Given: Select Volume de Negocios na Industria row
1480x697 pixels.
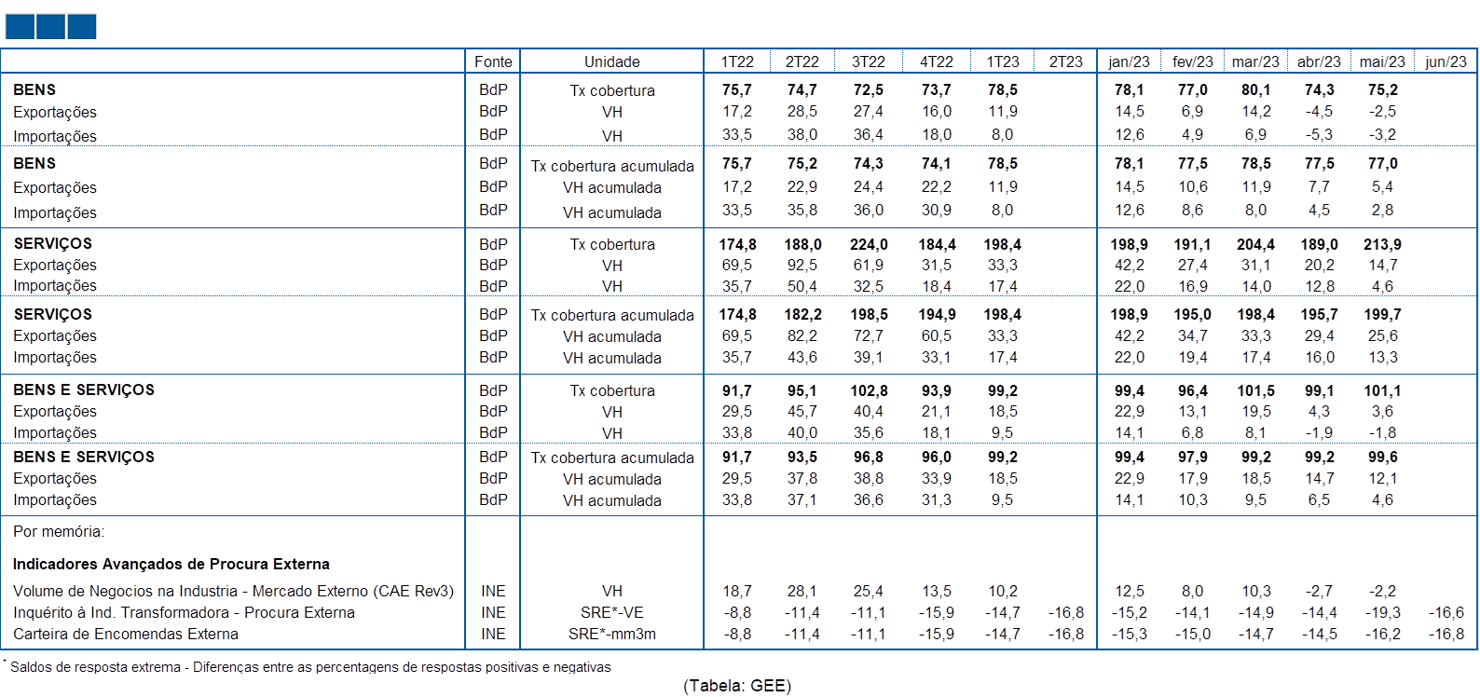Looking at the screenshot, I should coord(233,591).
